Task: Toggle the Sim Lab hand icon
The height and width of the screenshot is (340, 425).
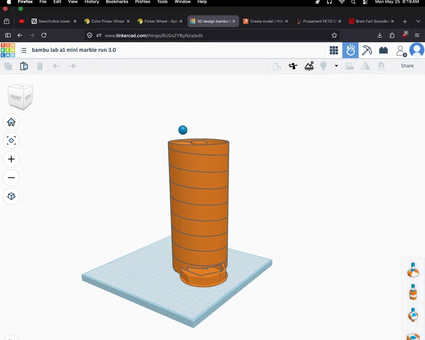Action: (x=350, y=50)
